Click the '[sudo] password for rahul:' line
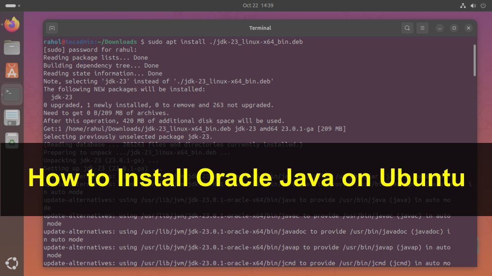Screen dimensions: 492x276 click(x=90, y=50)
